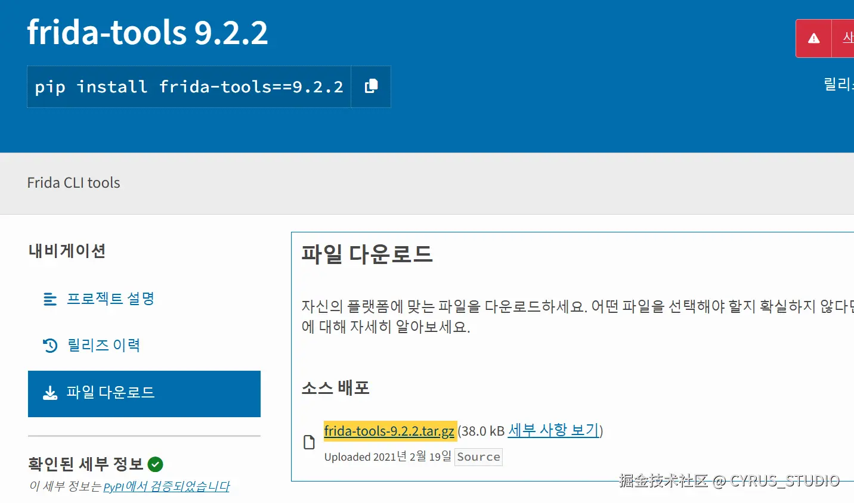Click the file icon beside frida-tools-9.2.2.tar.gz
Viewport: 854px width, 503px height.
pos(309,442)
